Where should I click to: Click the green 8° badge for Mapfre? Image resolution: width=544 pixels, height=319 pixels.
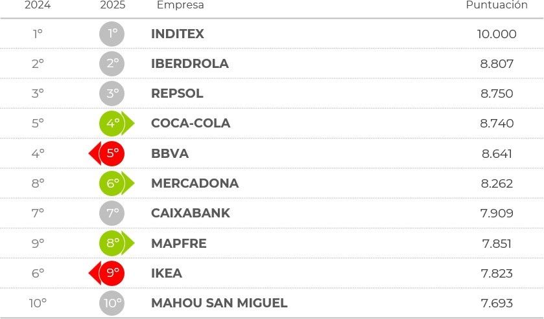click(x=113, y=243)
